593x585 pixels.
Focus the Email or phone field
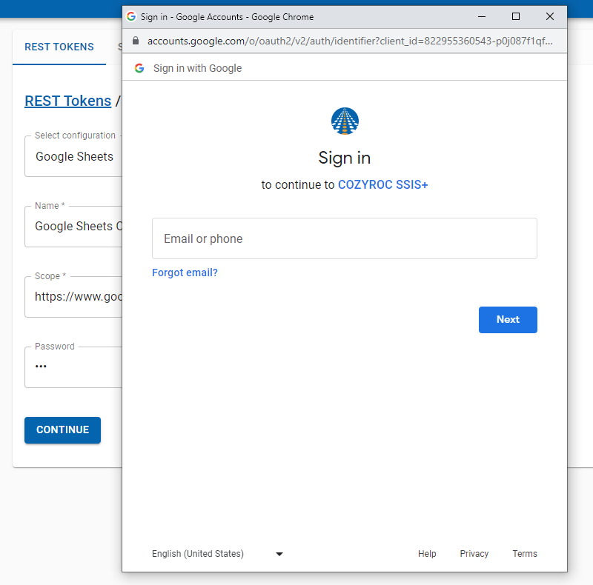pos(344,238)
